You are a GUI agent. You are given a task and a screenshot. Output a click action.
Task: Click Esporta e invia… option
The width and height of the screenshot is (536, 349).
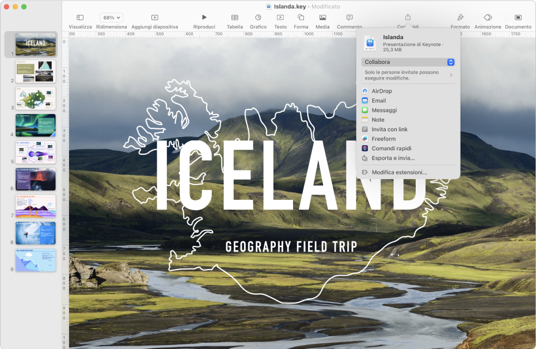(x=393, y=158)
